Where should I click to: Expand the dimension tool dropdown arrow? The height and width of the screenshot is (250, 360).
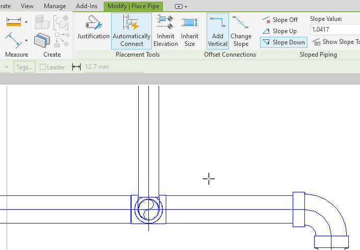pyautogui.click(x=26, y=22)
